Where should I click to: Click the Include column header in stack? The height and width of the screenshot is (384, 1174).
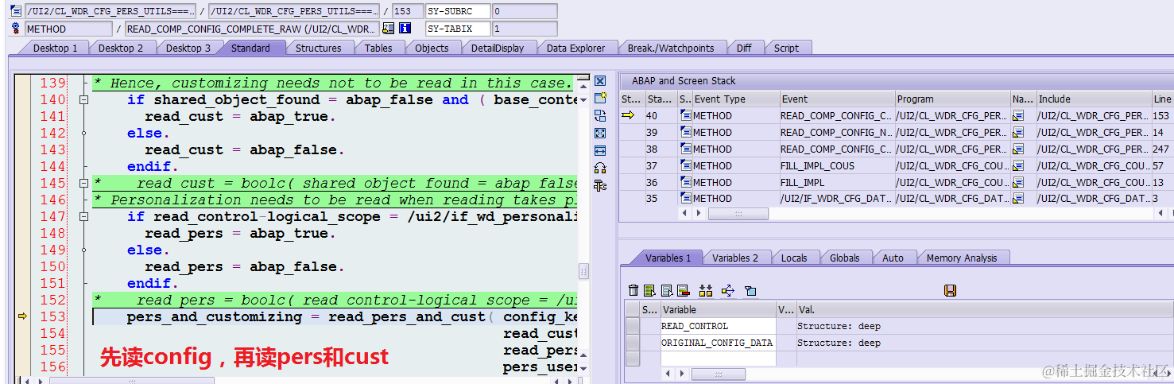[x=1093, y=99]
